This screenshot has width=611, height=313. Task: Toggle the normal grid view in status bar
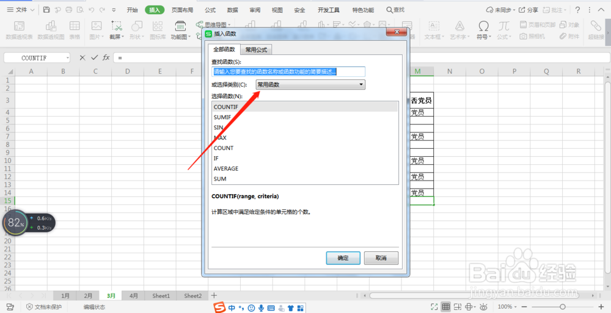pyautogui.click(x=446, y=307)
